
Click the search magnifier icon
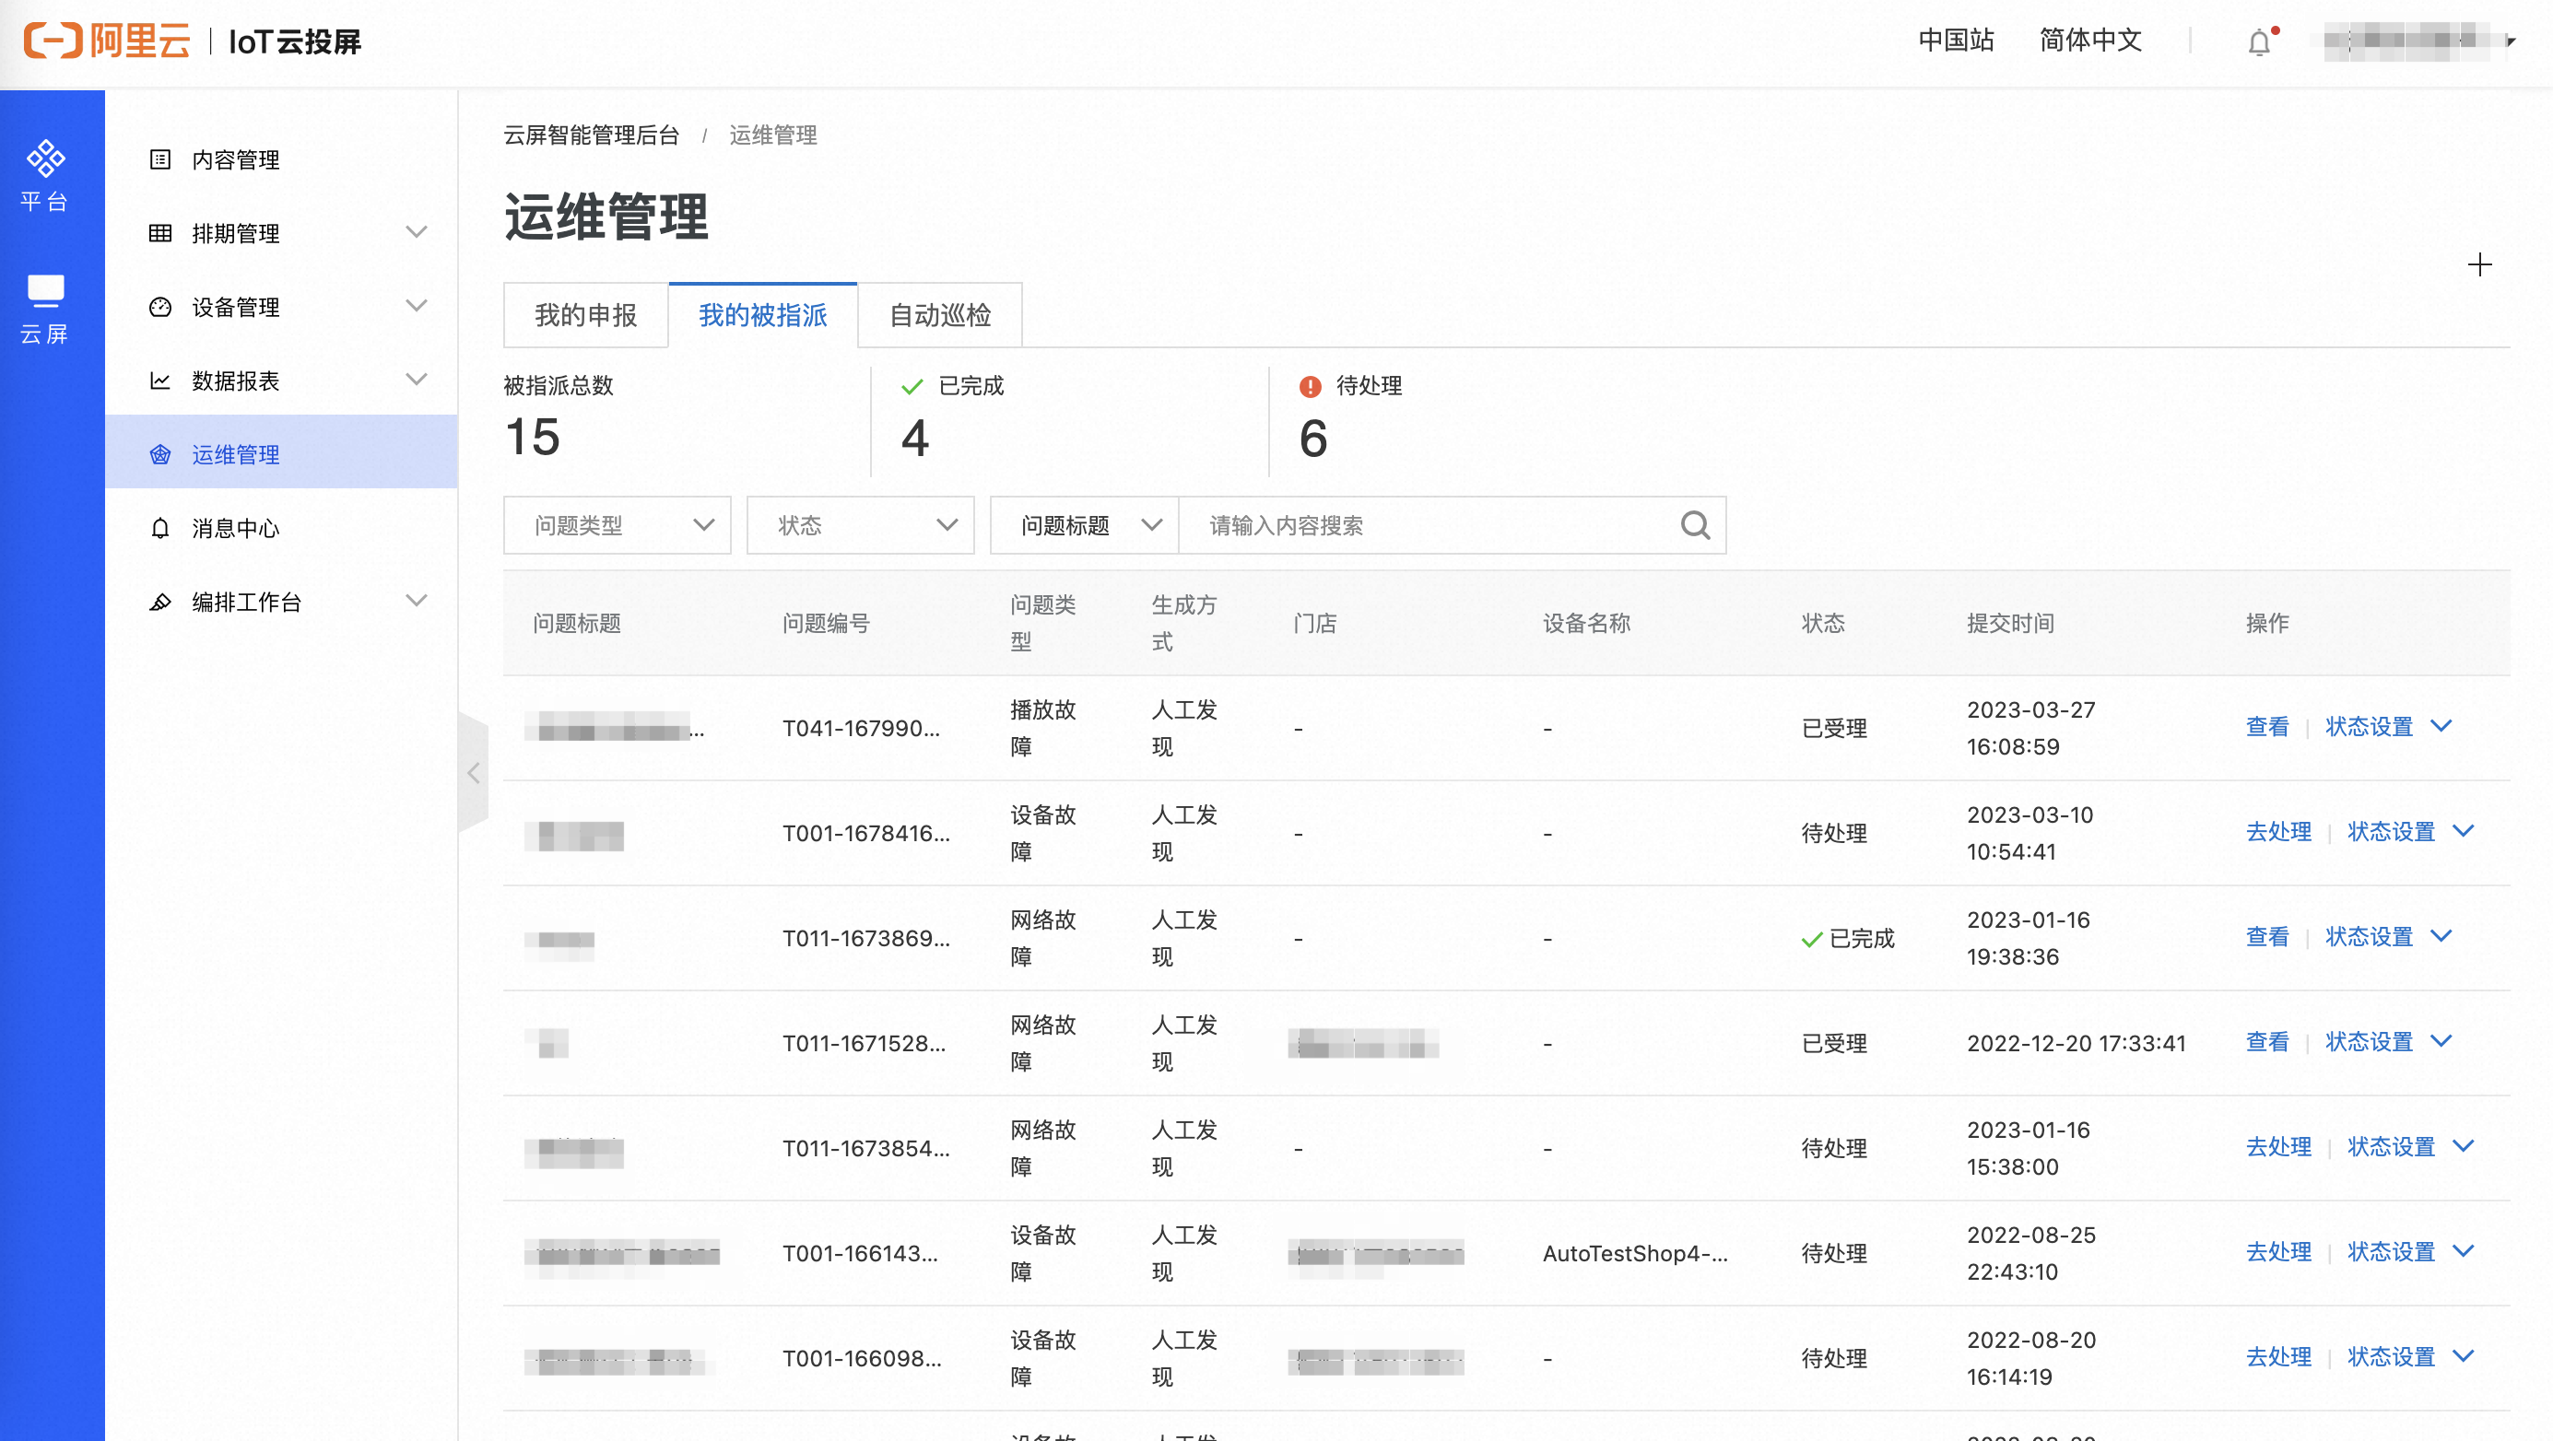coord(1696,524)
